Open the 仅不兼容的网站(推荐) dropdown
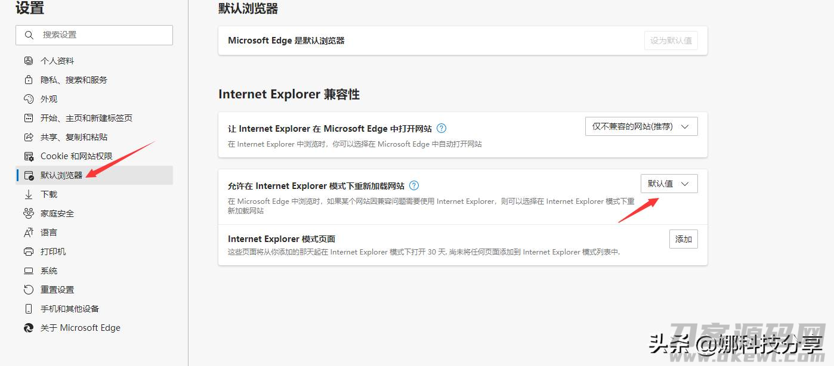Viewport: 834px width, 366px height. tap(641, 126)
